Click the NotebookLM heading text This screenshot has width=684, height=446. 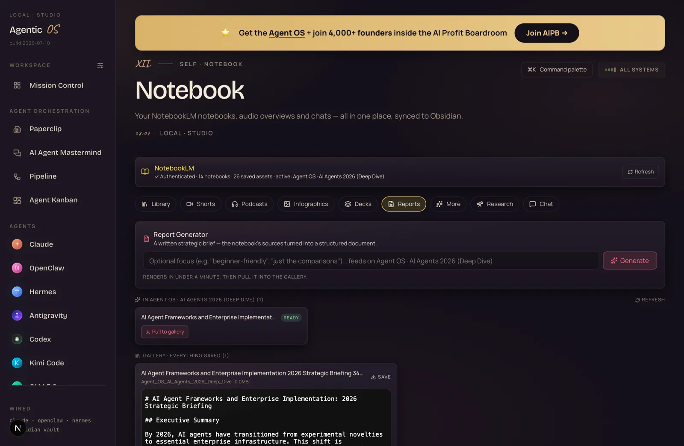[x=174, y=168]
